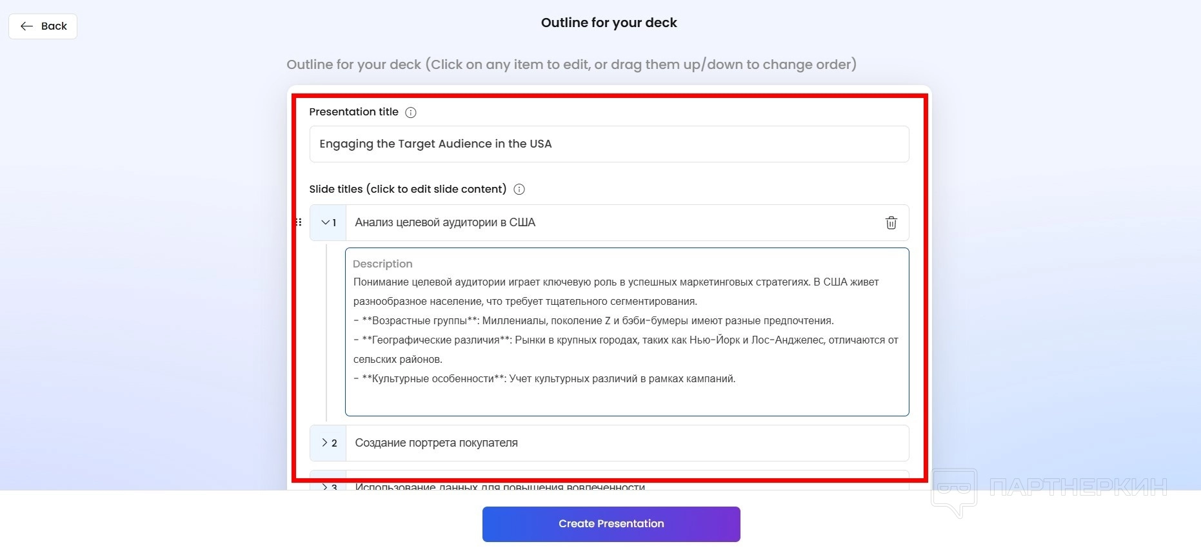Collapse slide 1 using its chevron
Viewport: 1201px width, 553px height.
point(326,222)
